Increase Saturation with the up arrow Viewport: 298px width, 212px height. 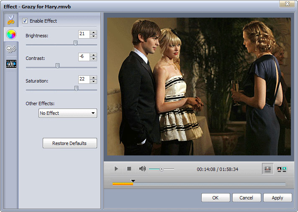93,77
